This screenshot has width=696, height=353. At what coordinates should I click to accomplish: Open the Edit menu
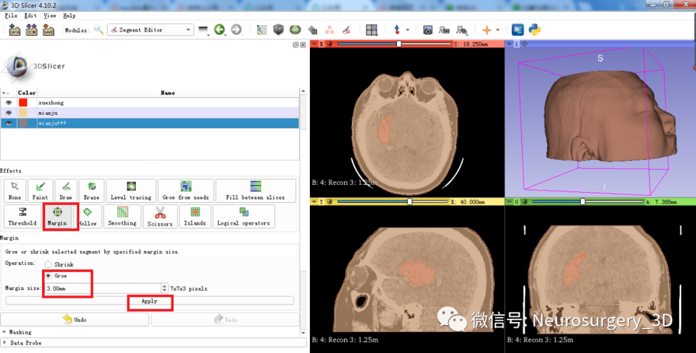pos(30,15)
